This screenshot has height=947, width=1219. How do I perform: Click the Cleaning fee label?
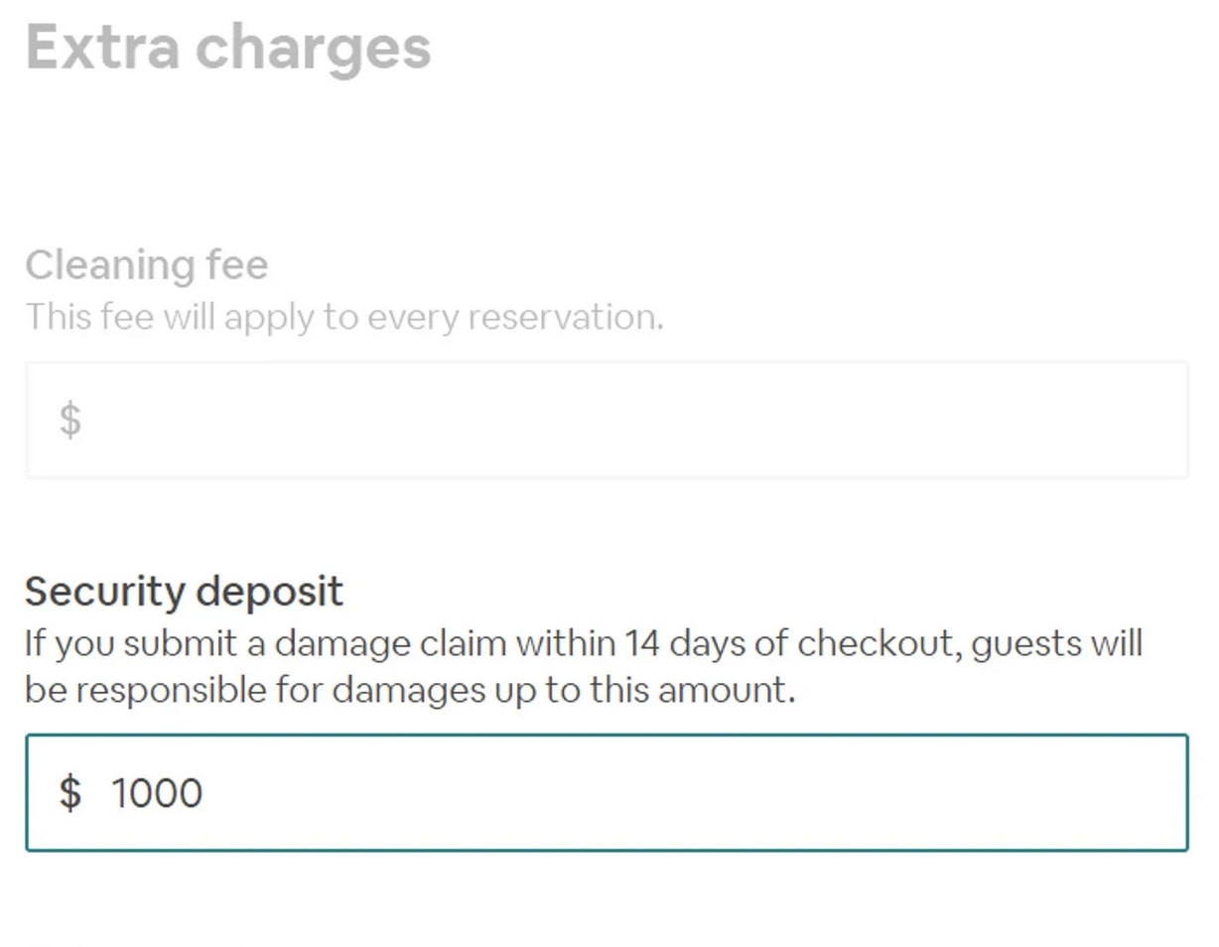click(x=146, y=264)
